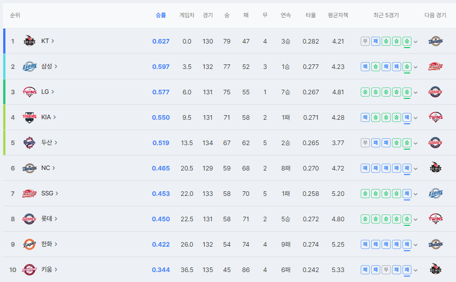
Task: Click the Samsung Lions logo in row 2
Action: pyautogui.click(x=29, y=67)
